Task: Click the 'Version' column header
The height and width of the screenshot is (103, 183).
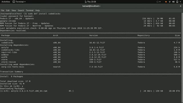Action: pos(94,35)
